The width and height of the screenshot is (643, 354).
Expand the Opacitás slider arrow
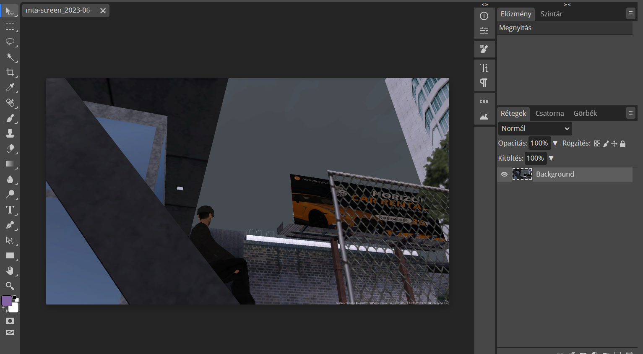point(555,143)
